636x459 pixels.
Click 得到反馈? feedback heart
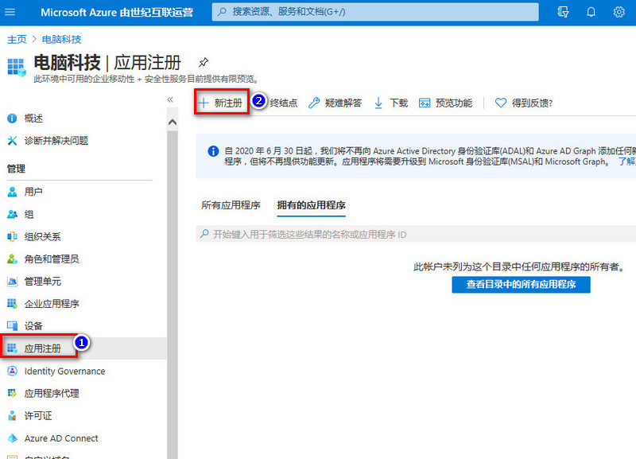pyautogui.click(x=524, y=103)
